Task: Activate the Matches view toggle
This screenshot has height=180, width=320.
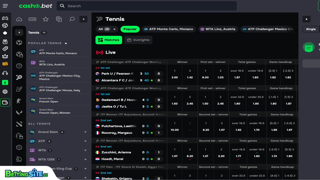Action: (109, 40)
